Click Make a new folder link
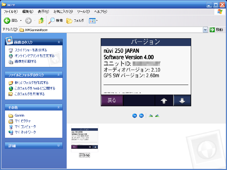 point(32,83)
